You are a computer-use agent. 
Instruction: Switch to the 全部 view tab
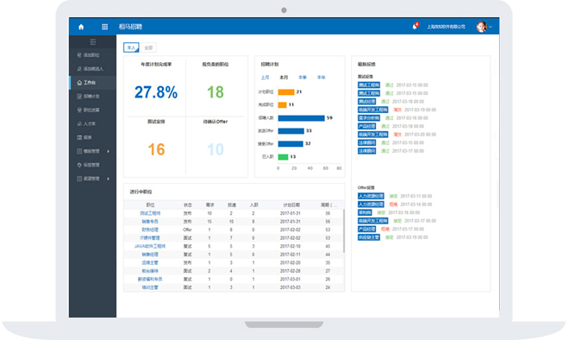click(x=148, y=47)
